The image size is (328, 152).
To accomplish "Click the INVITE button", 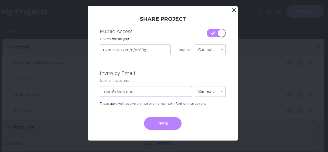I will [163, 123].
